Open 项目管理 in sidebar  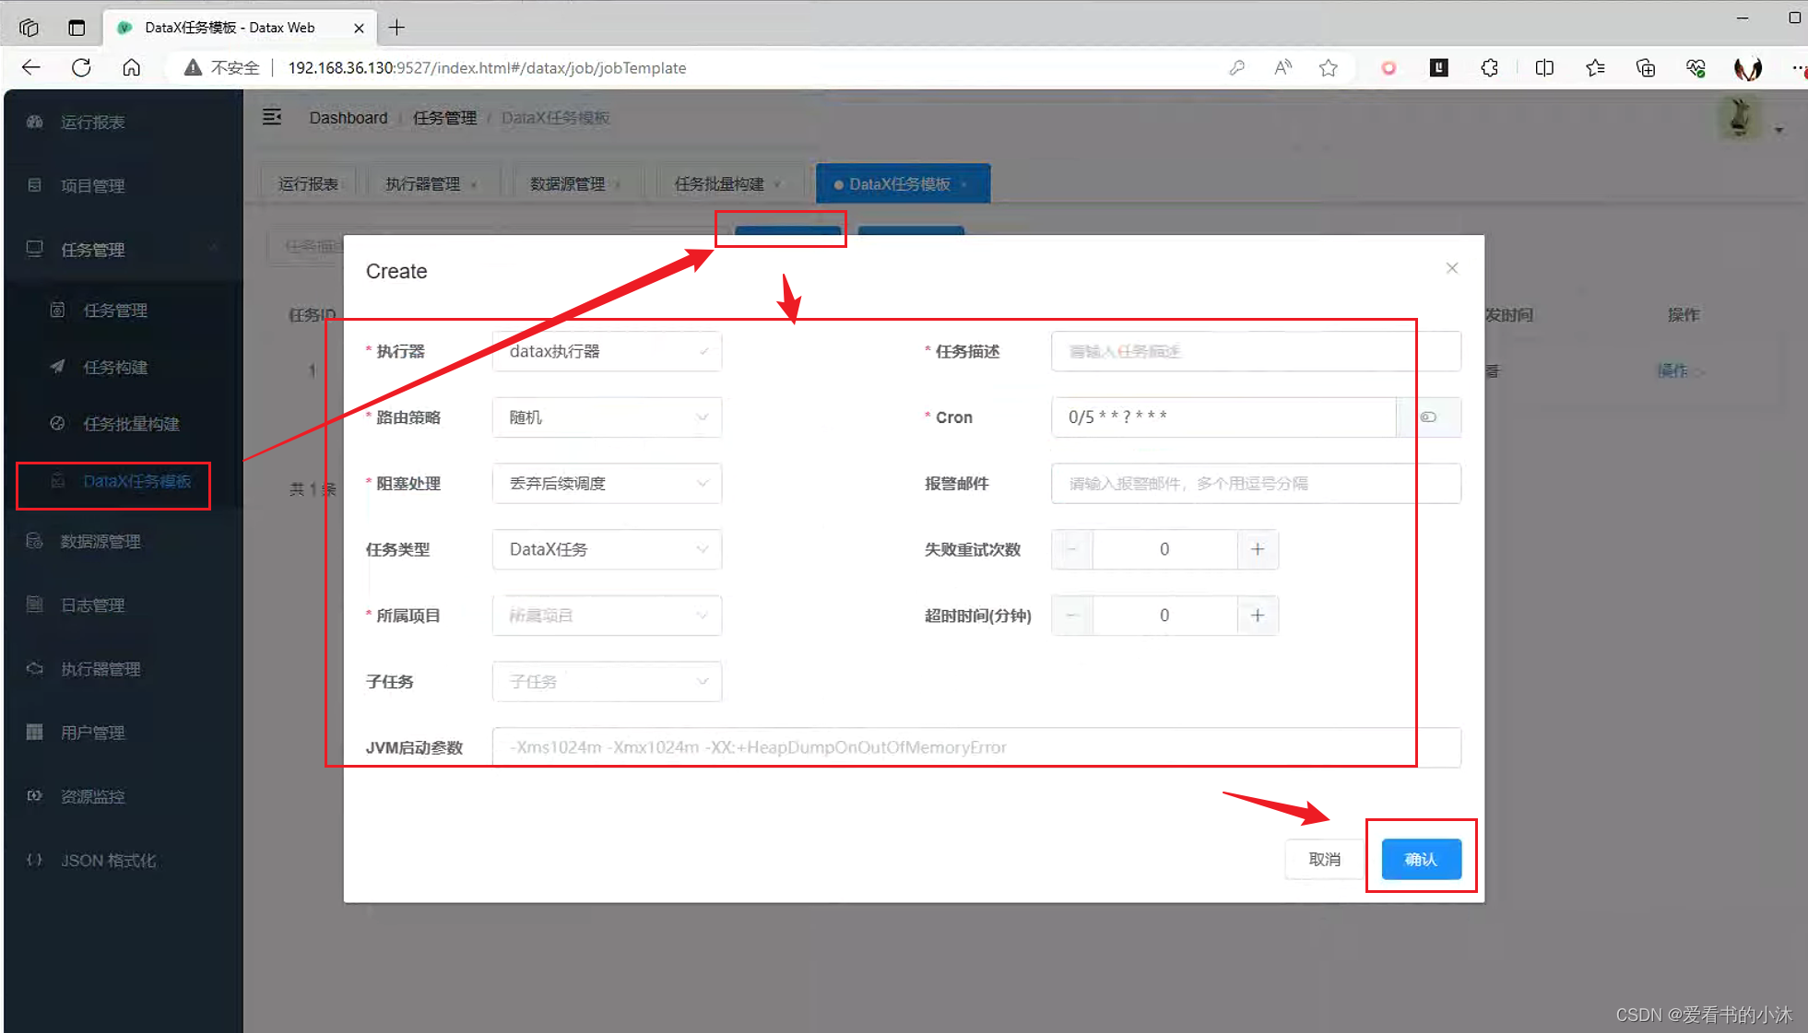pyautogui.click(x=124, y=185)
